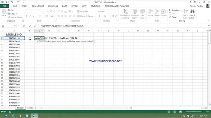Screen dimensions: 211x118
Task: Confirm formula with checkmark icon
Action: pyautogui.click(x=30, y=26)
